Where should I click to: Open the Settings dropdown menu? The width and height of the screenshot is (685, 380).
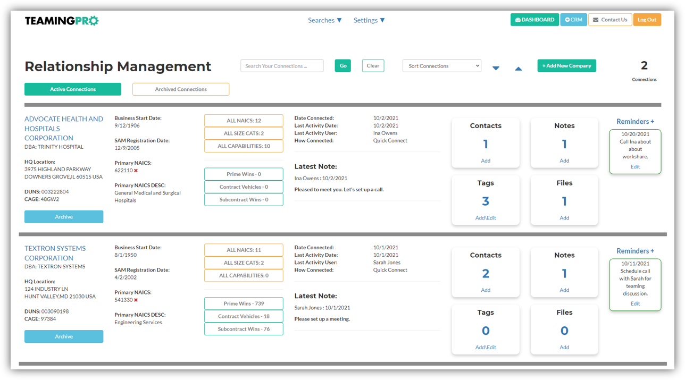coord(369,20)
